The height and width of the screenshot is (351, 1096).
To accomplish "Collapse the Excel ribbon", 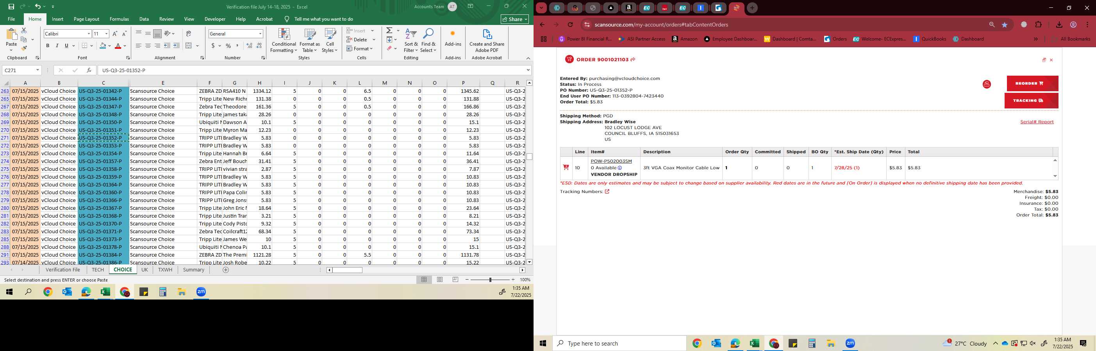I will pyautogui.click(x=528, y=58).
